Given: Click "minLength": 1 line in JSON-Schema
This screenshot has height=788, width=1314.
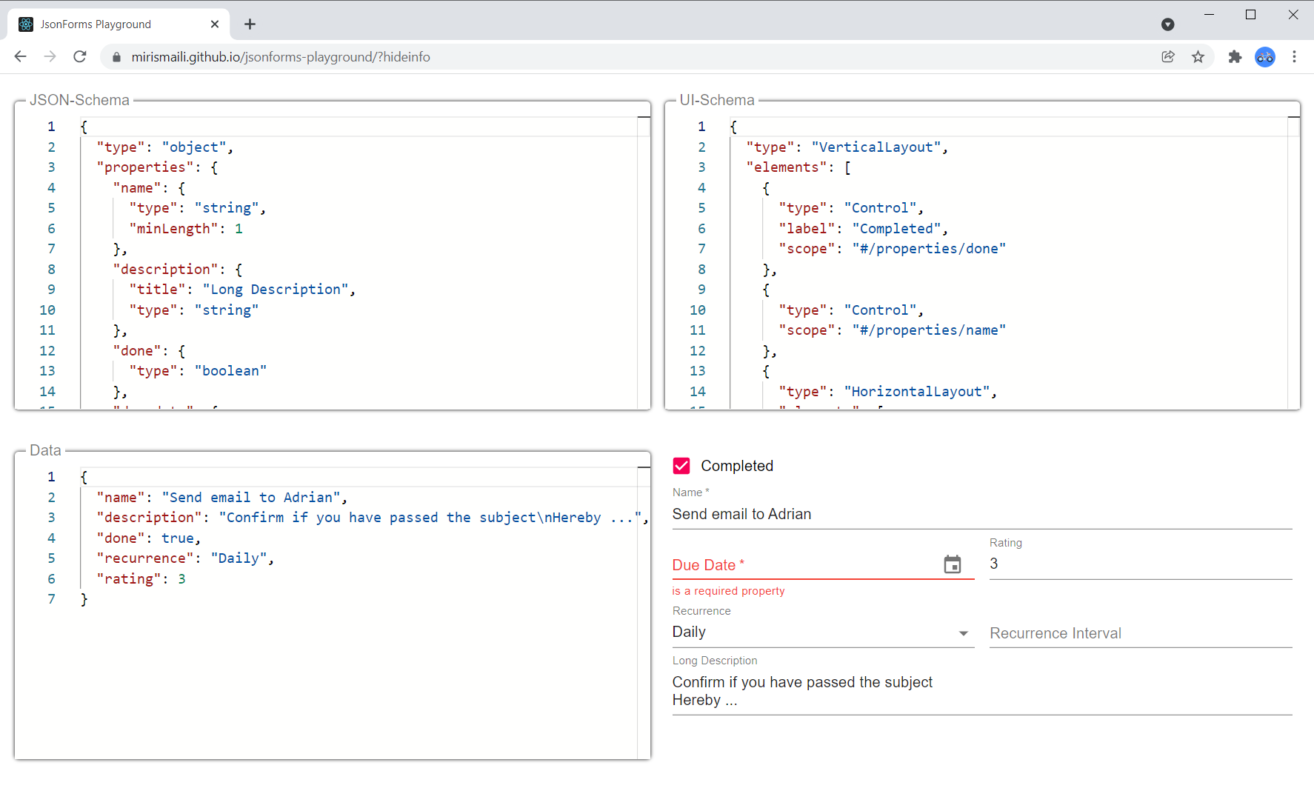Looking at the screenshot, I should pyautogui.click(x=186, y=229).
